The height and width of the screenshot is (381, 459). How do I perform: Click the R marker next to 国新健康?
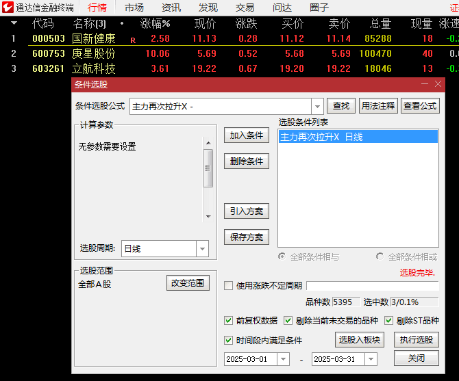pyautogui.click(x=133, y=40)
